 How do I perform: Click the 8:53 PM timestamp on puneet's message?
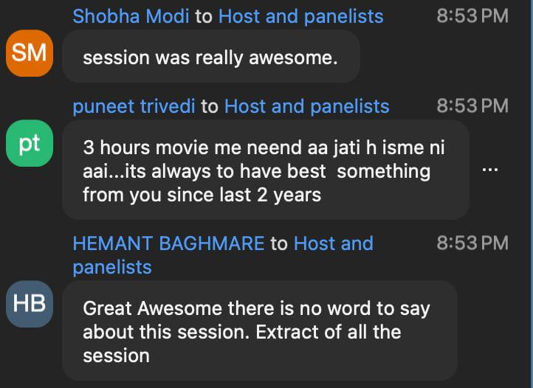(472, 106)
